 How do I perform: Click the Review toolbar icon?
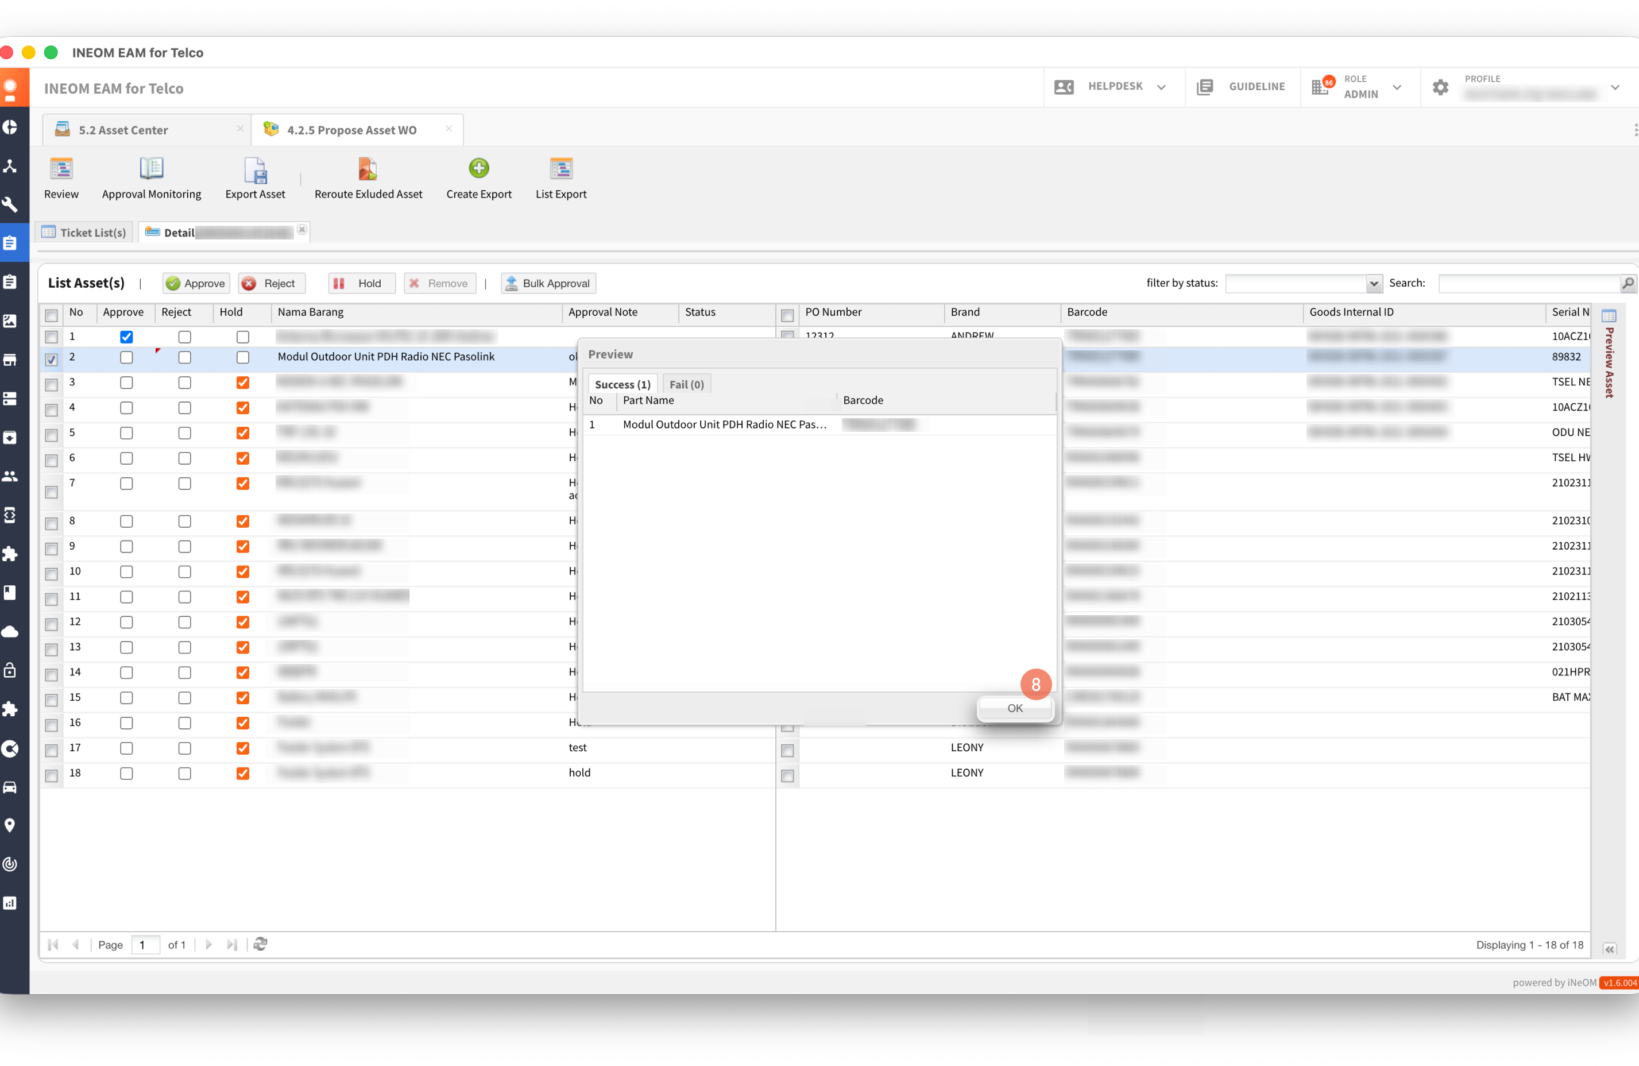(x=61, y=169)
